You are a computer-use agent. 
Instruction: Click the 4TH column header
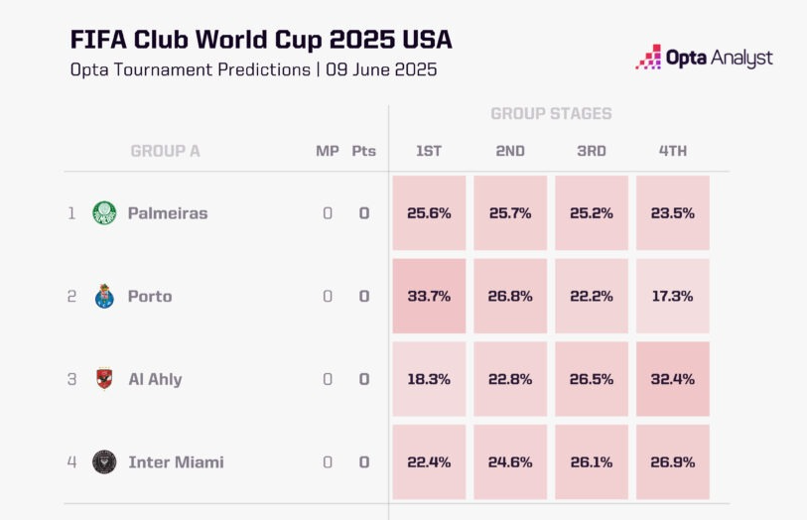point(672,151)
